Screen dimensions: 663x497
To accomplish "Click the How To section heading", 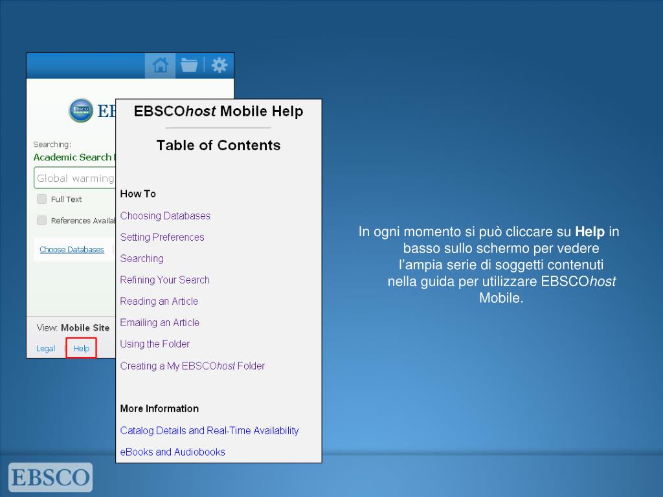I will pyautogui.click(x=138, y=193).
